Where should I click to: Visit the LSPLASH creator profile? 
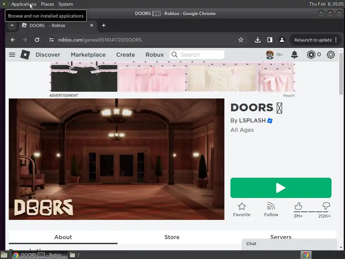coord(252,121)
